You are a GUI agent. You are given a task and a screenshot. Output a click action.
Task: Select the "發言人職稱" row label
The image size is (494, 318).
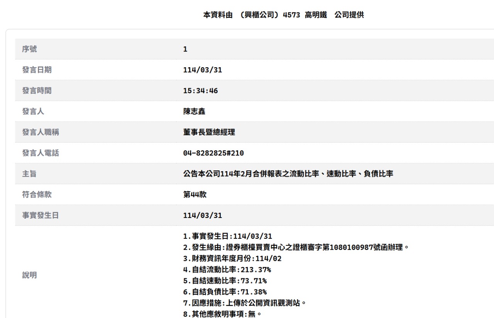click(41, 133)
